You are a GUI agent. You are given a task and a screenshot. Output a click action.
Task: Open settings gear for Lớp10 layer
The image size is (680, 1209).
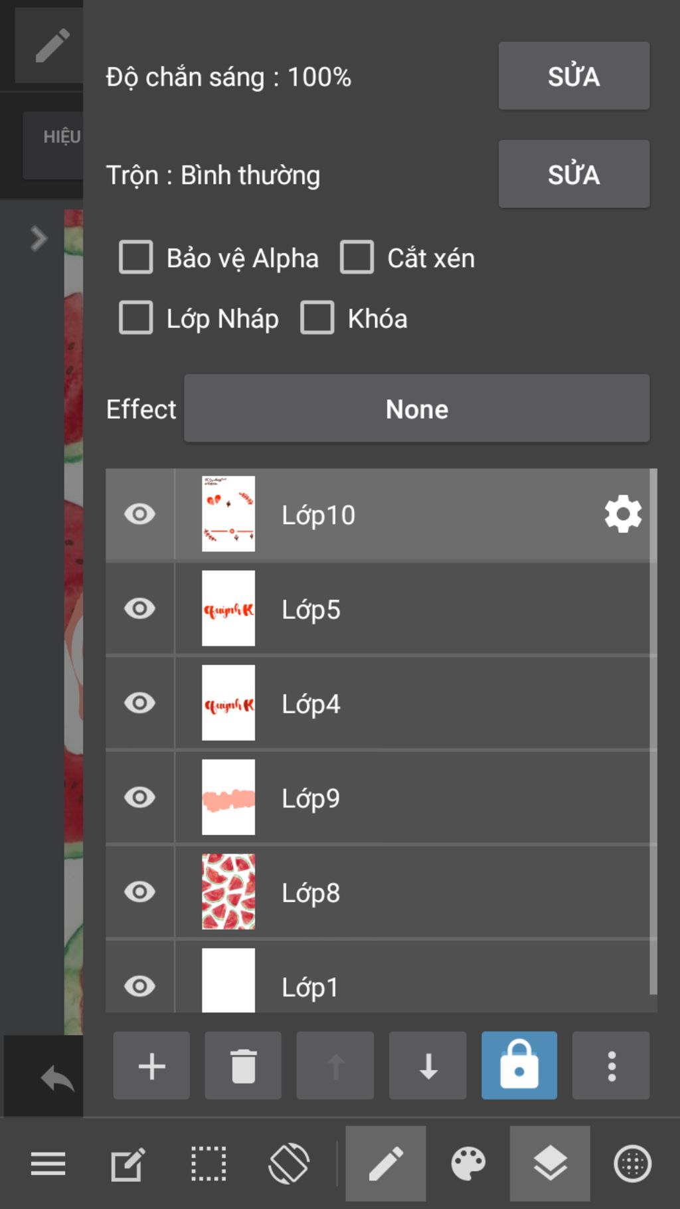(623, 514)
